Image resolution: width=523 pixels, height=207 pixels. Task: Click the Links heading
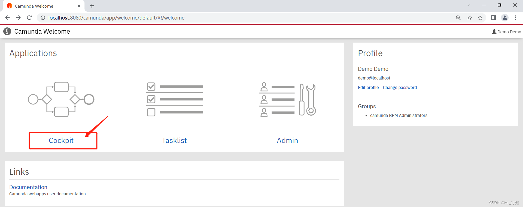(x=19, y=172)
